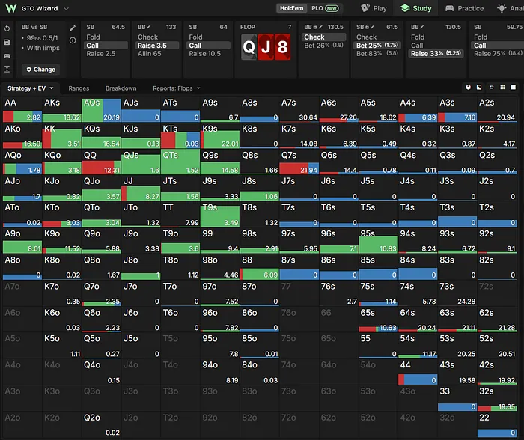Click the vertical collapse height icon
The image size is (524, 440).
[x=7, y=69]
